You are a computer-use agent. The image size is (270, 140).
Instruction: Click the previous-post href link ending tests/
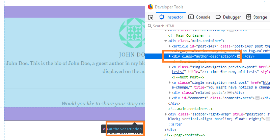178,72
